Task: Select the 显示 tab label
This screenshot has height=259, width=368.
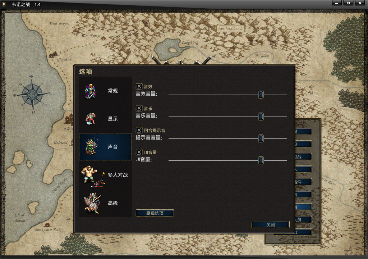Action: point(112,119)
